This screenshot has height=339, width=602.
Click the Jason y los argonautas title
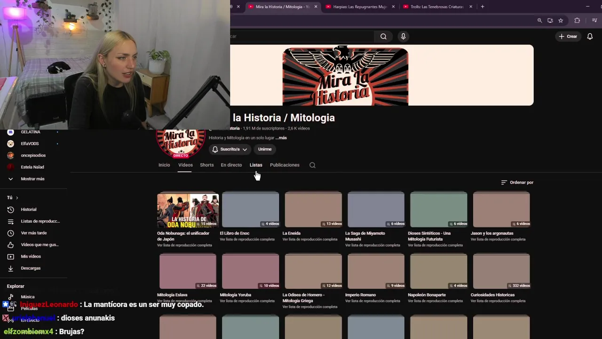(x=492, y=233)
